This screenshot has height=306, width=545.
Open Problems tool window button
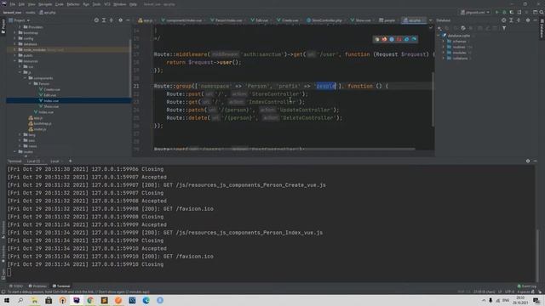pos(37,286)
